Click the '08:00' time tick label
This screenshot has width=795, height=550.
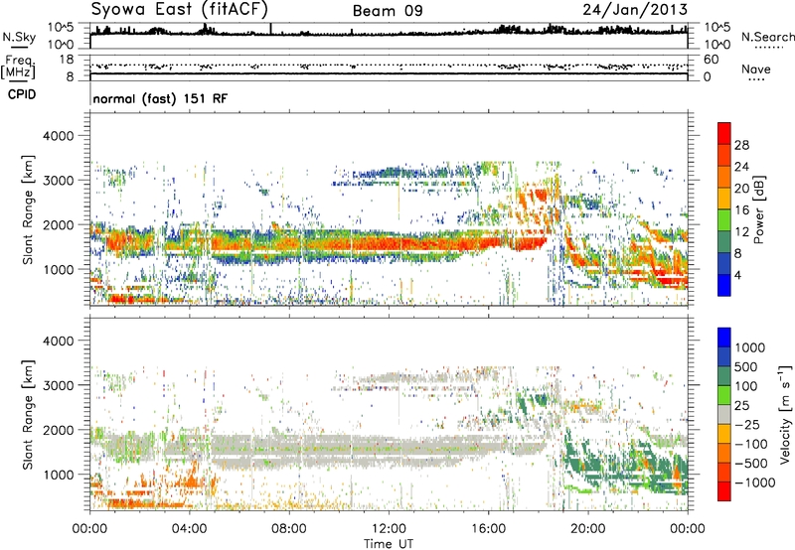tap(289, 529)
